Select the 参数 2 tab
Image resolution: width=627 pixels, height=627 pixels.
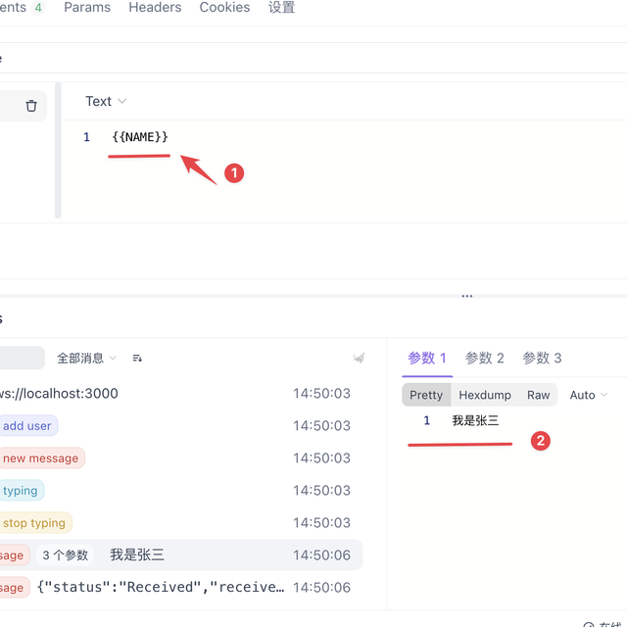coord(484,358)
